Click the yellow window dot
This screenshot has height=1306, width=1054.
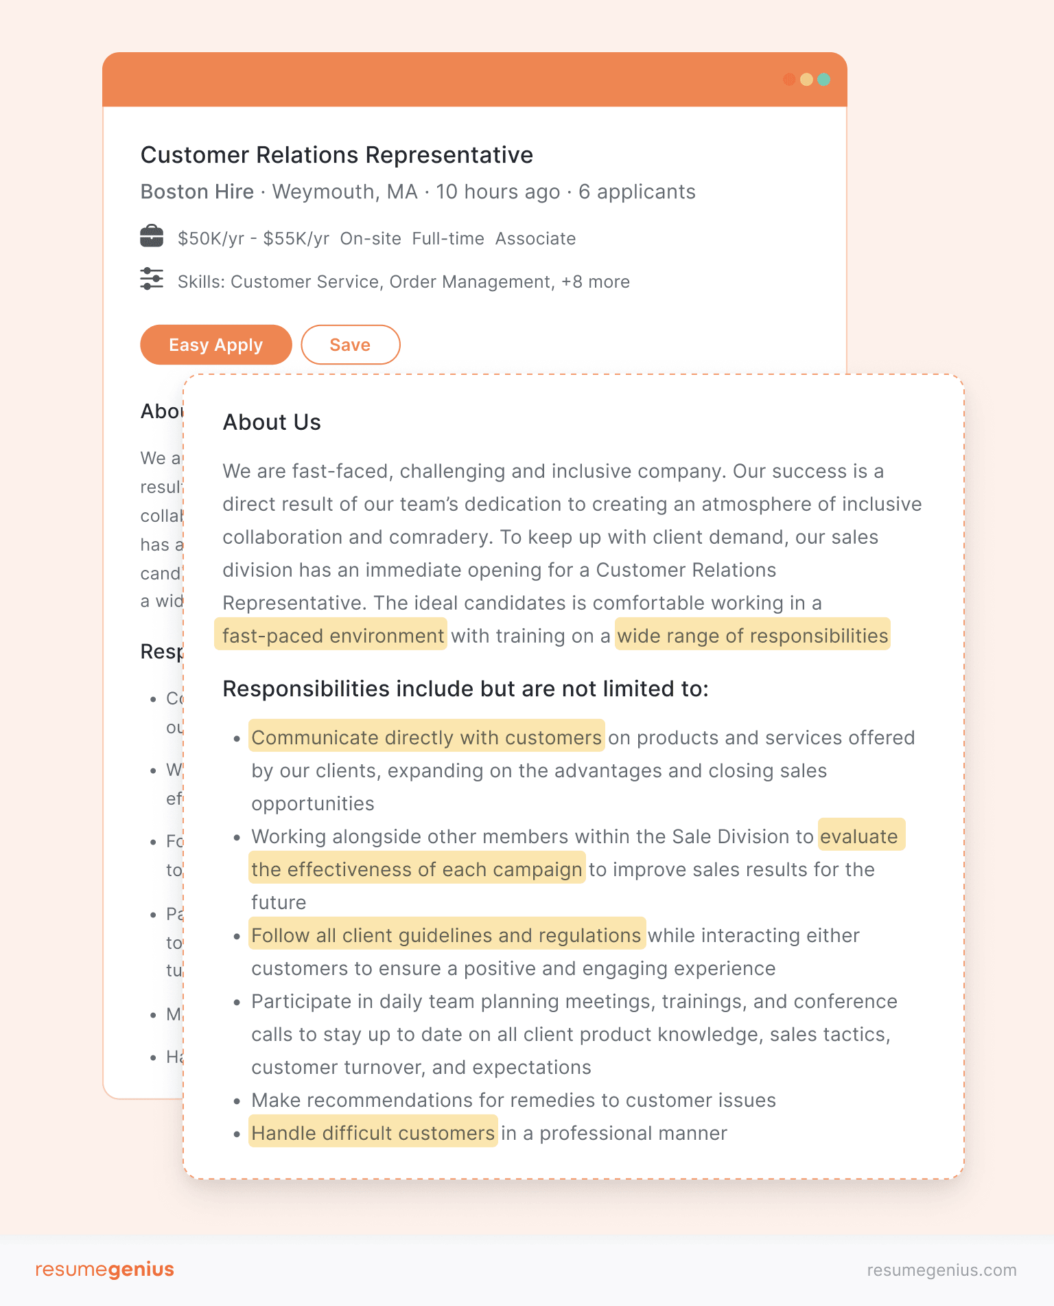[806, 79]
